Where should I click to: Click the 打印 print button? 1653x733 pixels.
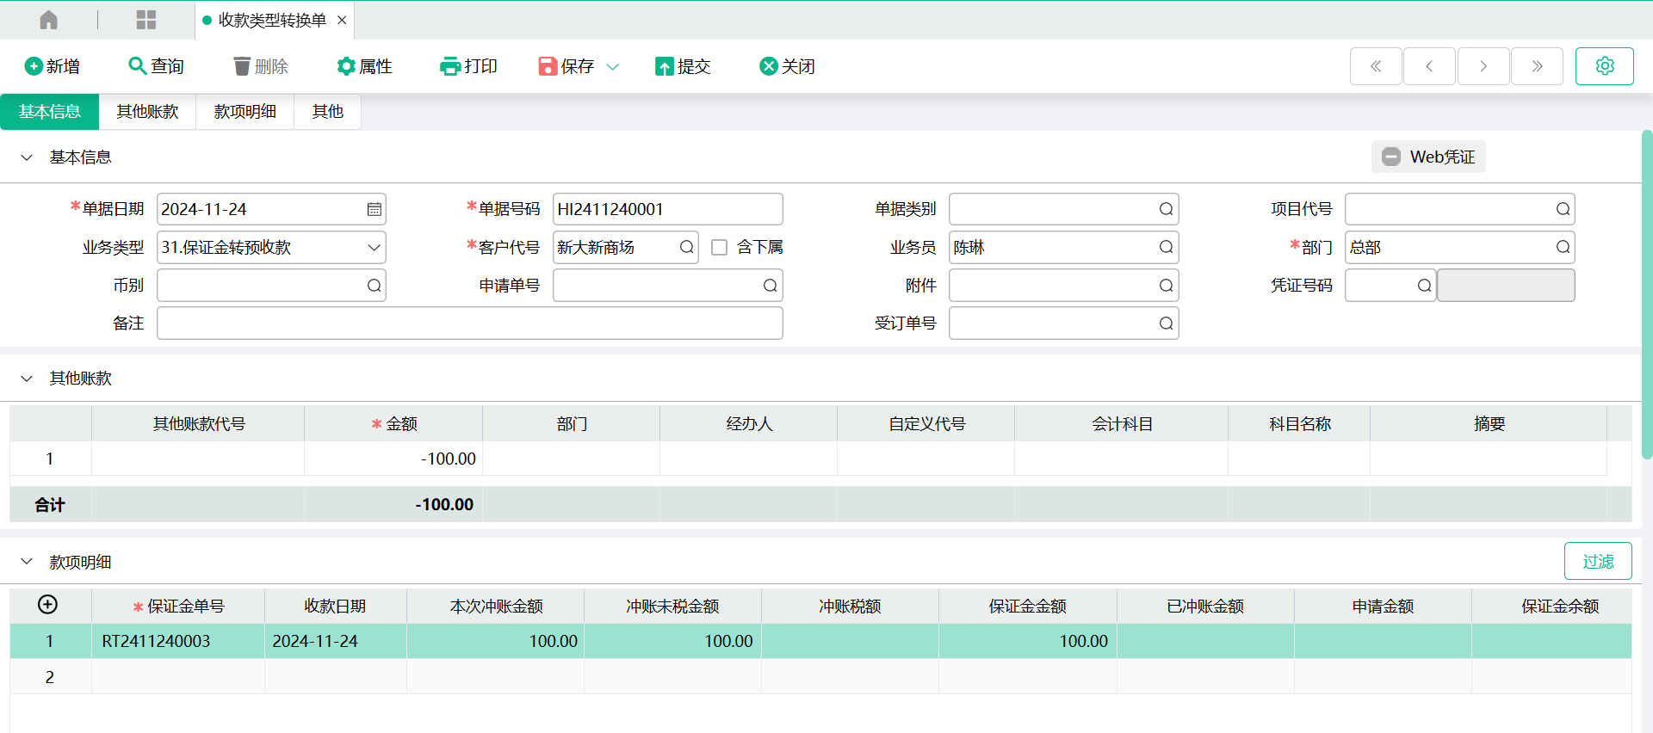tap(469, 66)
